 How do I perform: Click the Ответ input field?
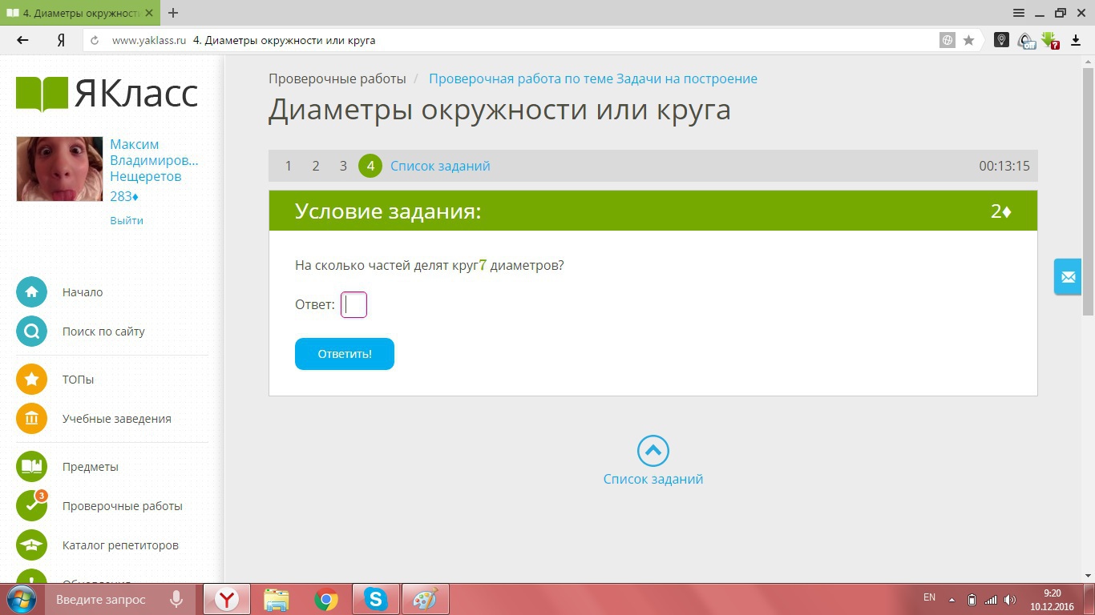pos(354,305)
